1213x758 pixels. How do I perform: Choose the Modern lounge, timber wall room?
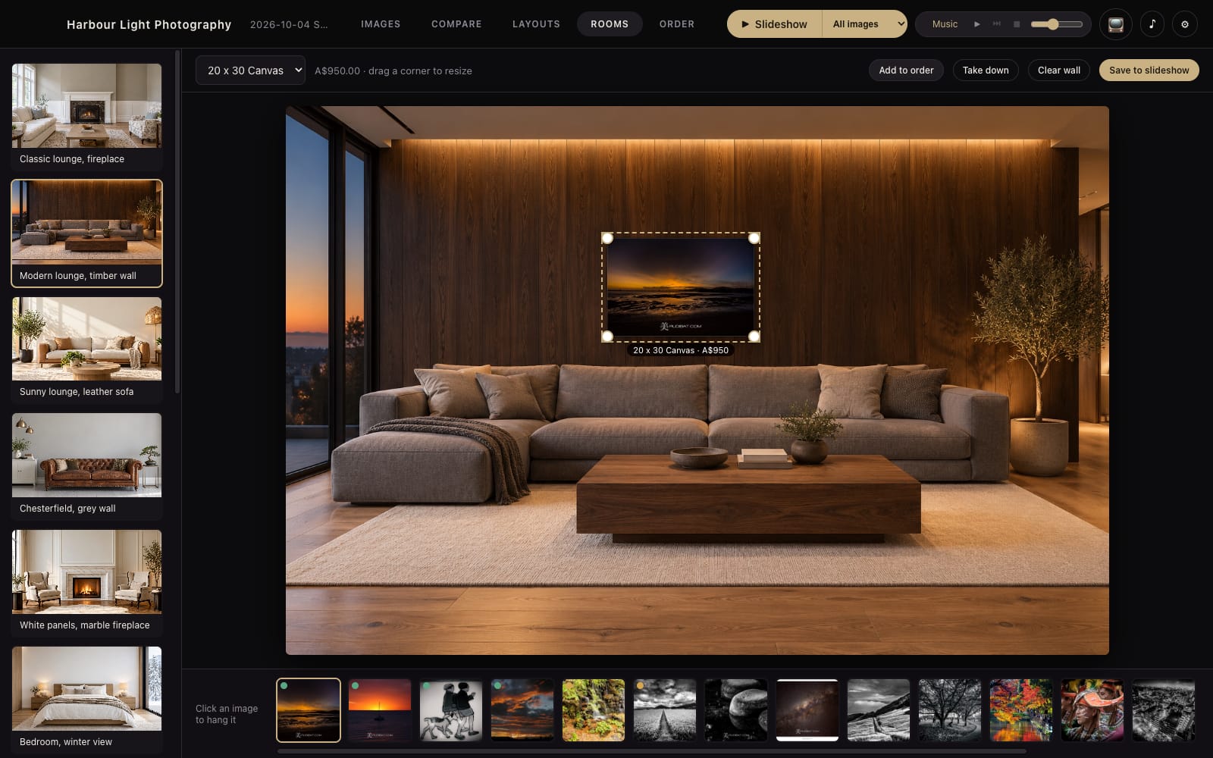coord(86,233)
